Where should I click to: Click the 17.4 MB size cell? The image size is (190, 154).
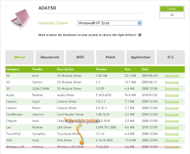point(130,140)
